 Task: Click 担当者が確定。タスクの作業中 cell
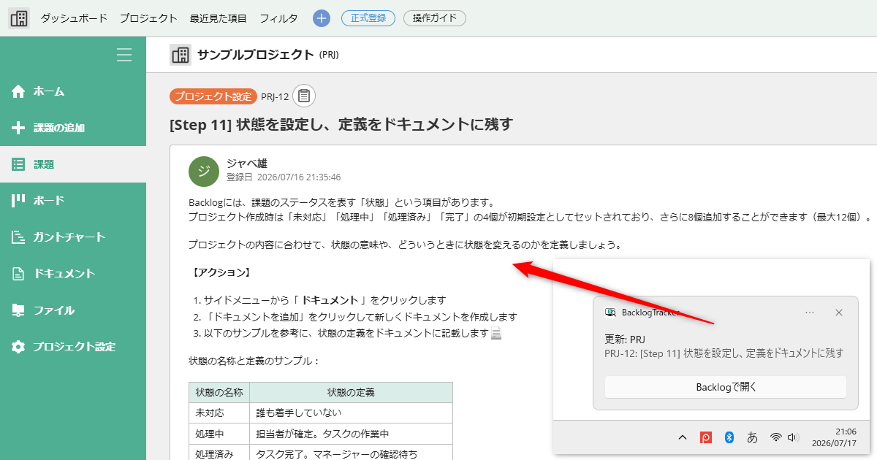[x=351, y=434]
